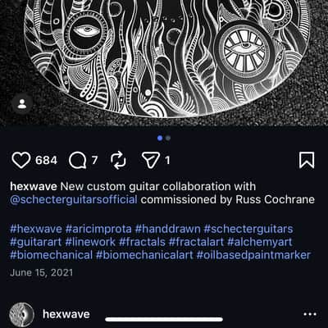
Task: Open the #schecterguitars hashtag
Action: (248, 229)
